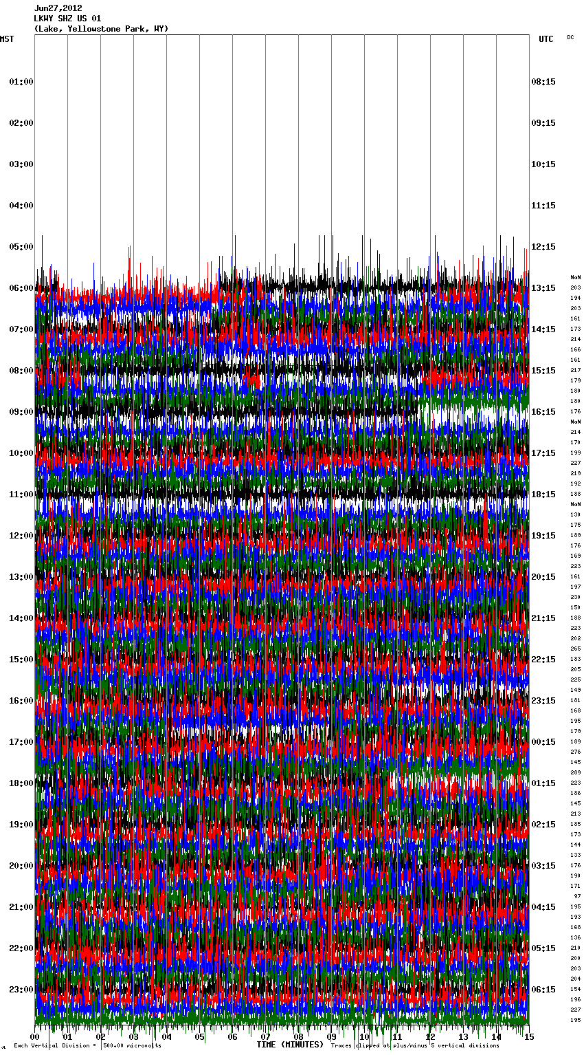Screen dimensions: 584x1055
Task: Click the MST axis header
Action: [7, 39]
